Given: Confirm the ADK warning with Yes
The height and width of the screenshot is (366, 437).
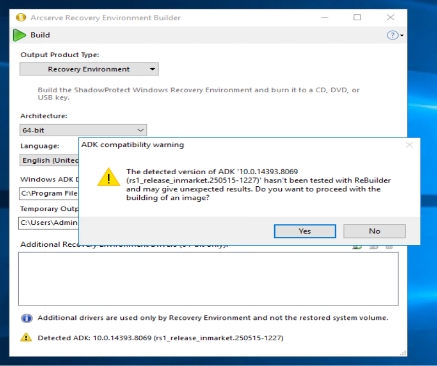Looking at the screenshot, I should pyautogui.click(x=305, y=231).
